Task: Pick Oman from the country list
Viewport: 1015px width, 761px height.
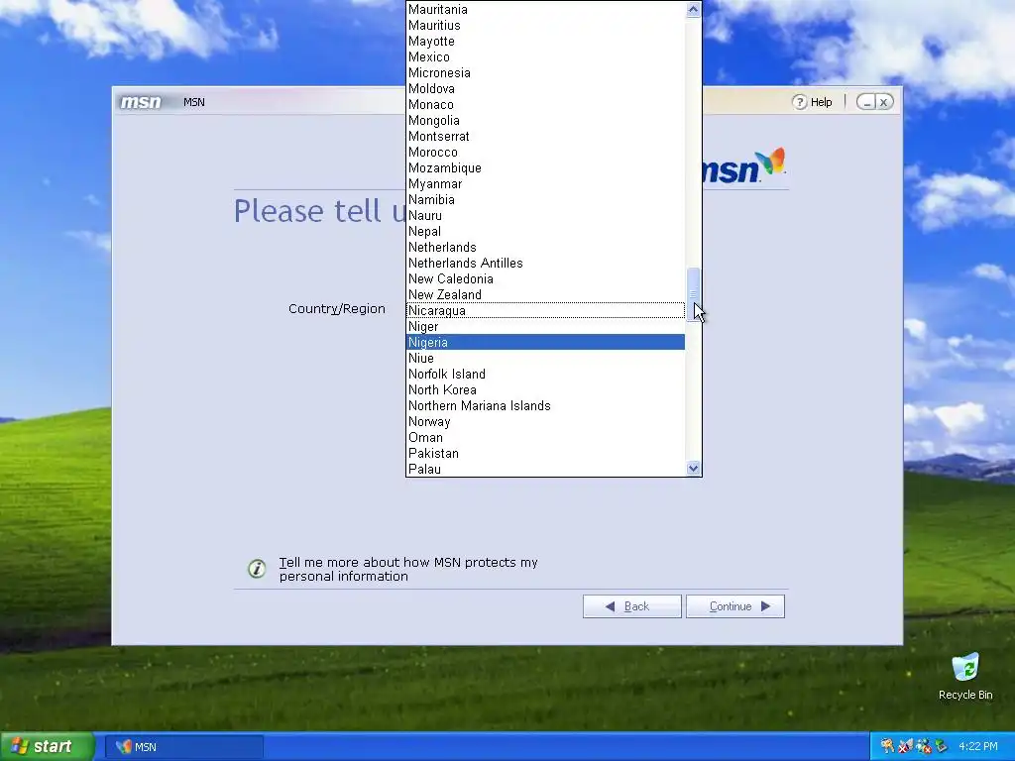Action: (x=546, y=437)
